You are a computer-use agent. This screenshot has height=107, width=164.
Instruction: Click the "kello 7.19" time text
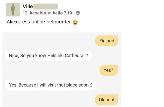pos(63,13)
